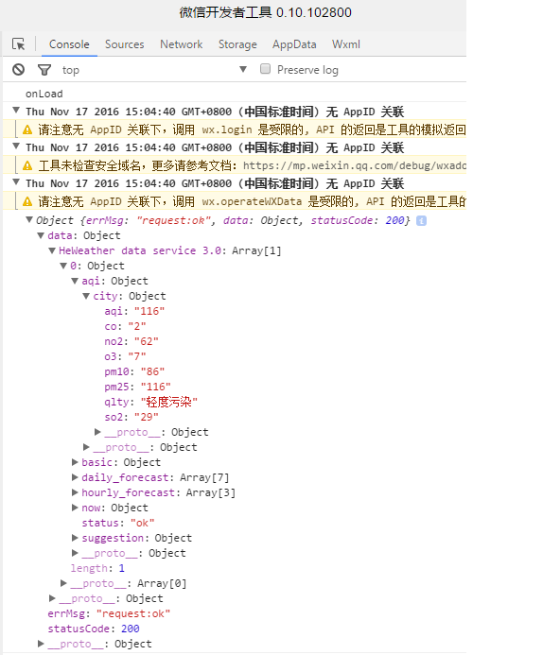Open the AppData tab
This screenshot has height=655, width=543.
click(294, 44)
